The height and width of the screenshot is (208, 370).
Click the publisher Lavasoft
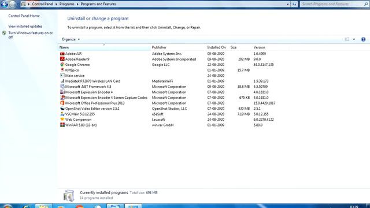[x=158, y=120]
